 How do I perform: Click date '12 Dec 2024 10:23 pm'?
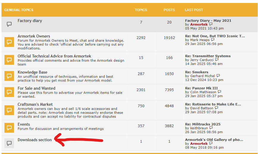pyautogui.click(x=204, y=80)
